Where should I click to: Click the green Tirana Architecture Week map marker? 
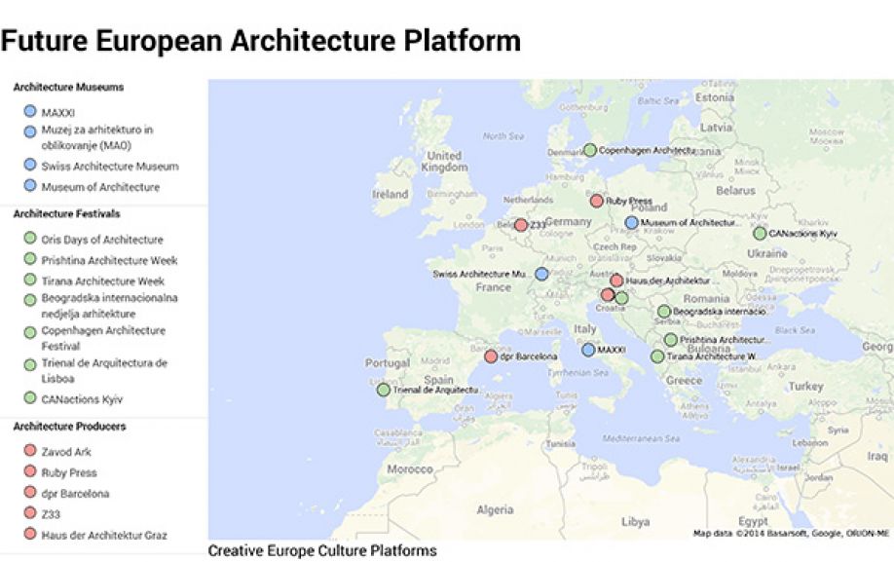657,356
